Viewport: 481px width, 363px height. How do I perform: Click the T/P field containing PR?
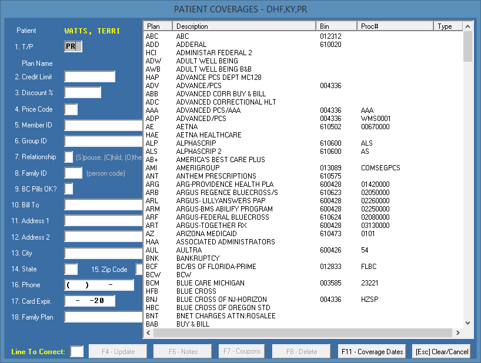click(73, 46)
